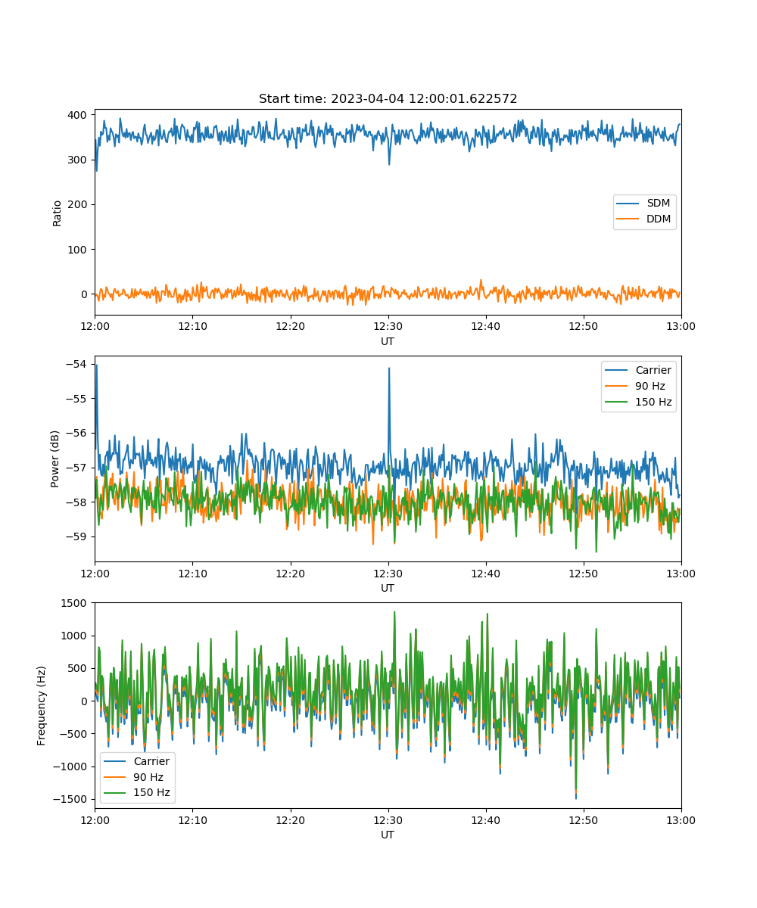
Task: Click the UT label under the Frequency plot
Action: pyautogui.click(x=388, y=835)
